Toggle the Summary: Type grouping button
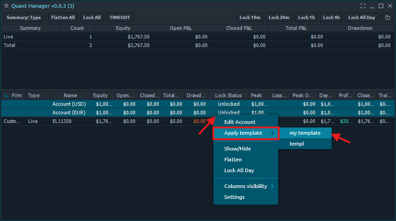The width and height of the screenshot is (396, 221). (24, 18)
